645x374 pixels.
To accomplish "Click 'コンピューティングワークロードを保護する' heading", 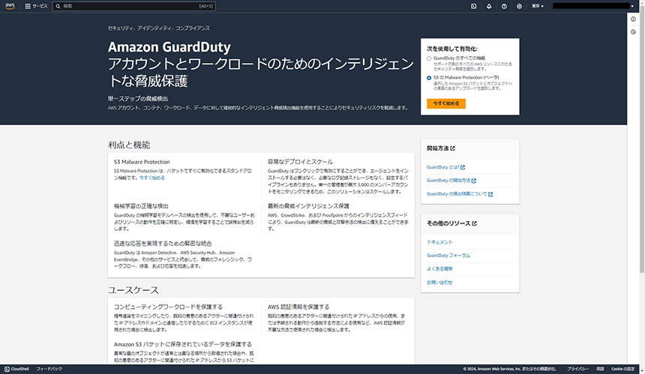I will coord(168,307).
